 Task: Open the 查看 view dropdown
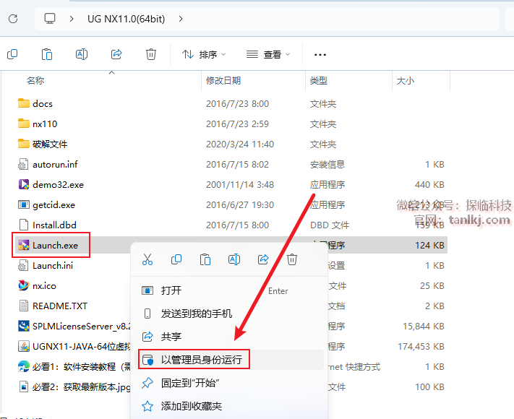click(x=268, y=54)
